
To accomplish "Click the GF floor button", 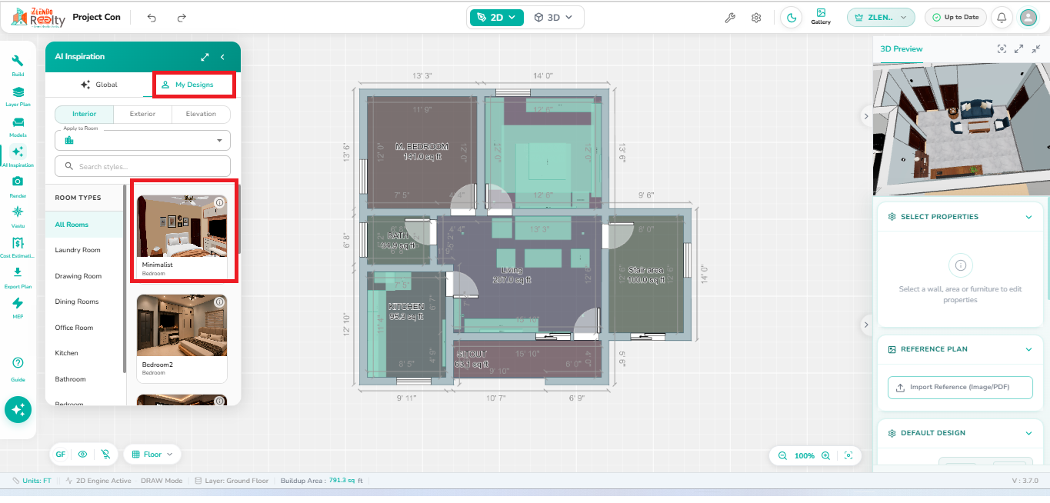I will point(60,455).
